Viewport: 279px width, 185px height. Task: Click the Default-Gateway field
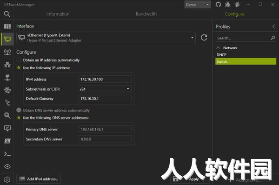click(x=105, y=99)
